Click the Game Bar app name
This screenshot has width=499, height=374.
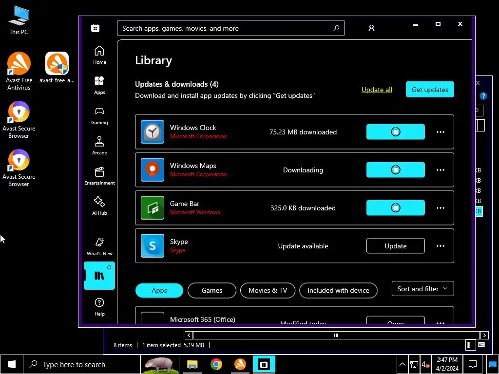(x=185, y=204)
